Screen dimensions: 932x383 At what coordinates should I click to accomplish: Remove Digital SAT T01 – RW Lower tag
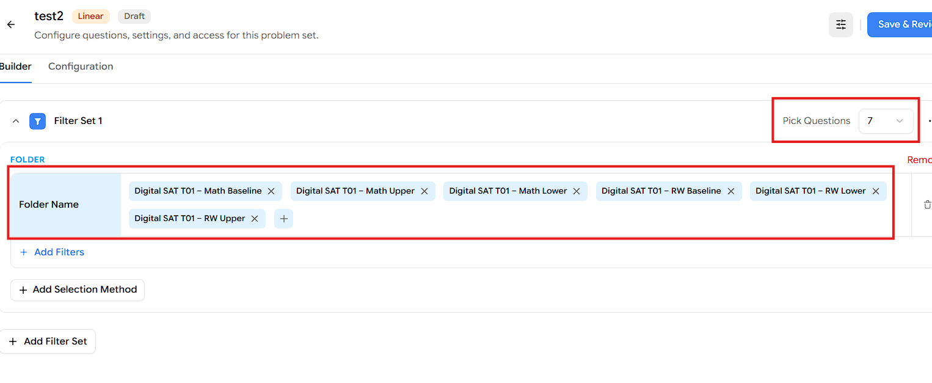(x=875, y=191)
